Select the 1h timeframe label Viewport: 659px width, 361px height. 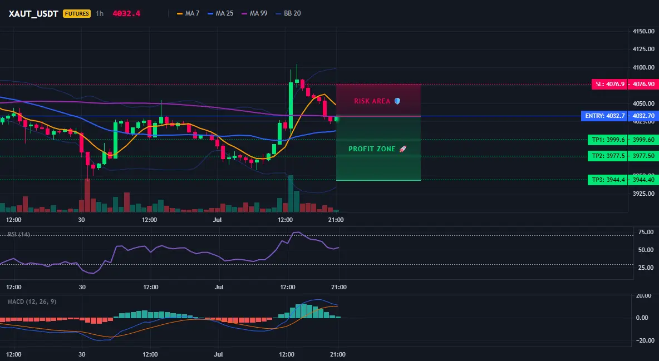point(100,13)
